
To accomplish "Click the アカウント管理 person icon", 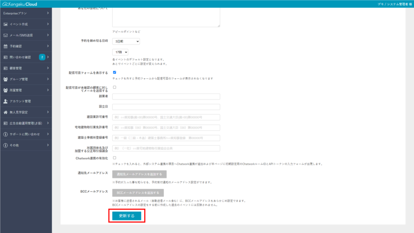I will click(6, 101).
